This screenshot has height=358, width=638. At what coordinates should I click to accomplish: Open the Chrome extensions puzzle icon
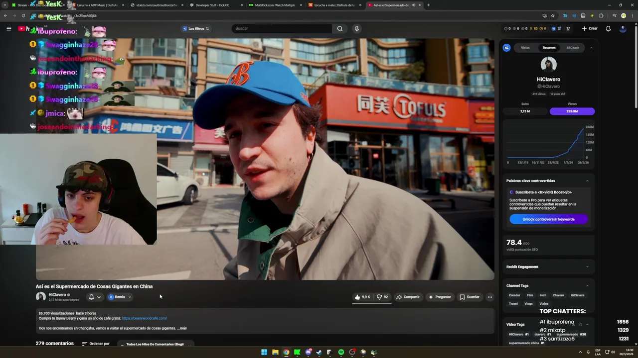[x=601, y=15]
